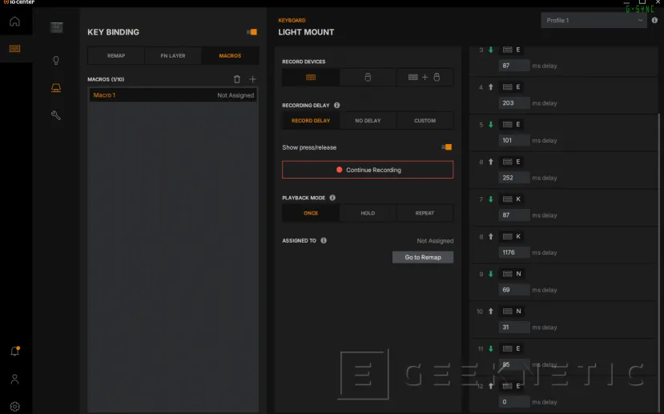Add a new macro with plus icon
This screenshot has height=414, width=664.
[x=253, y=79]
